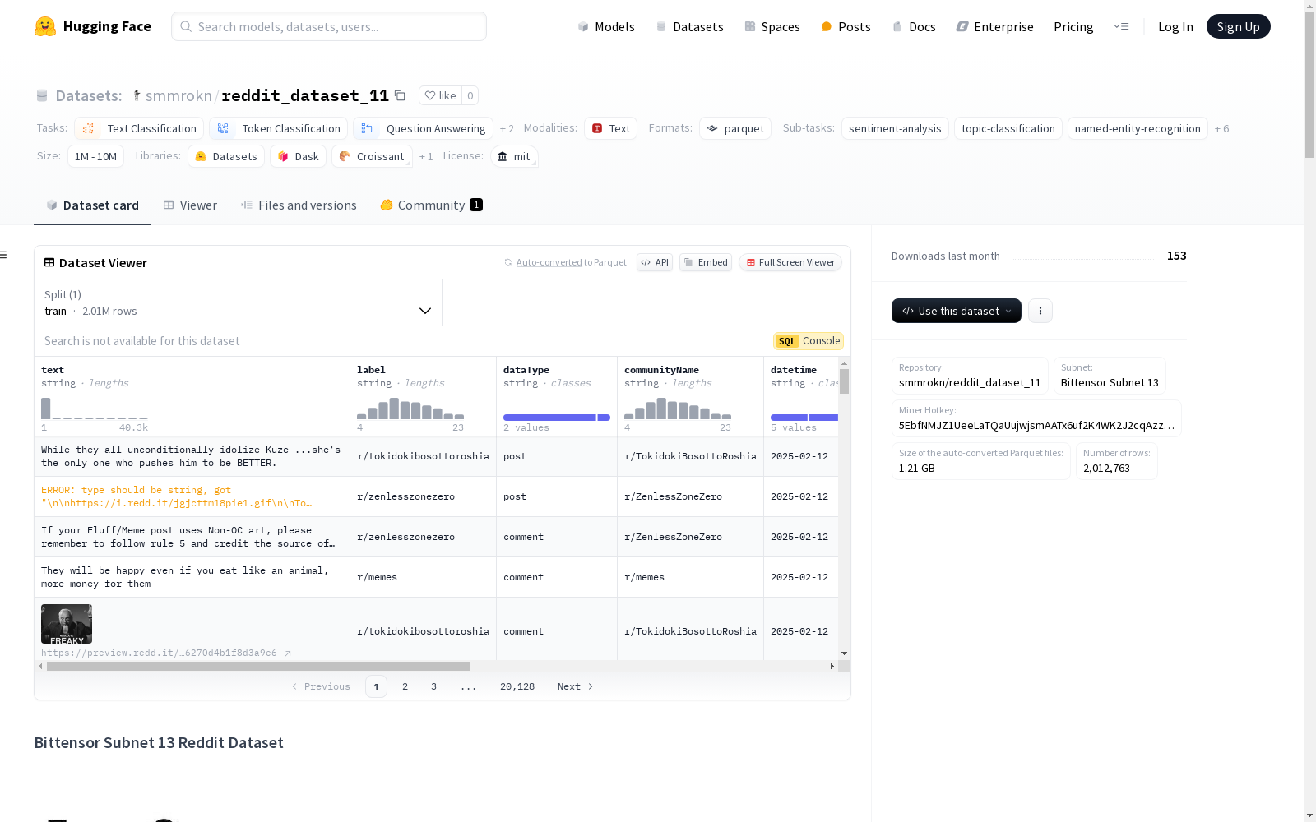Image resolution: width=1316 pixels, height=822 pixels.
Task: Click the table's vertical scrollbar thumb
Action: click(844, 381)
